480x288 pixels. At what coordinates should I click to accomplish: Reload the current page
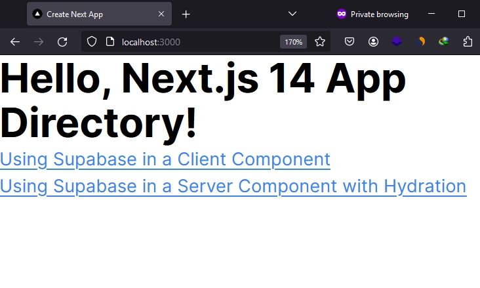pos(62,42)
